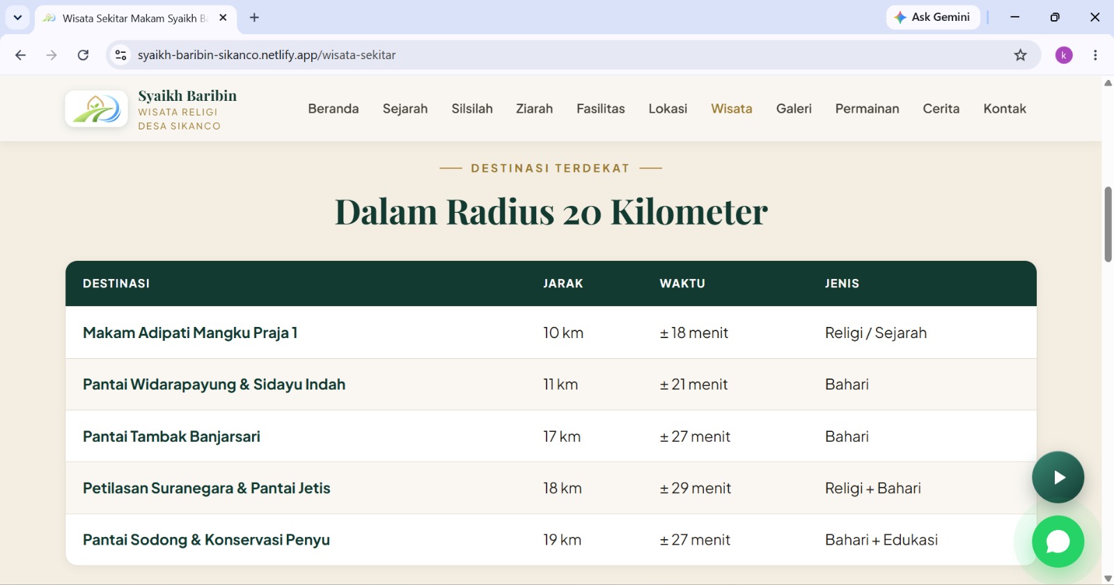The image size is (1114, 585).
Task: Click Makam Adipati Mangku Praja 1
Action: click(x=190, y=332)
